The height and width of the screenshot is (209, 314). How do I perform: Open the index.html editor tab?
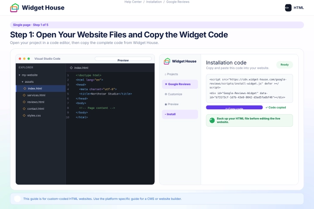coord(79,68)
